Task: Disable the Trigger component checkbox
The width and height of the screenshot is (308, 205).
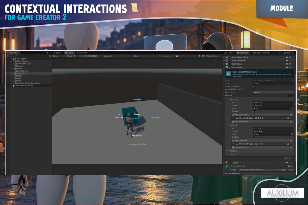Action: coord(229,162)
